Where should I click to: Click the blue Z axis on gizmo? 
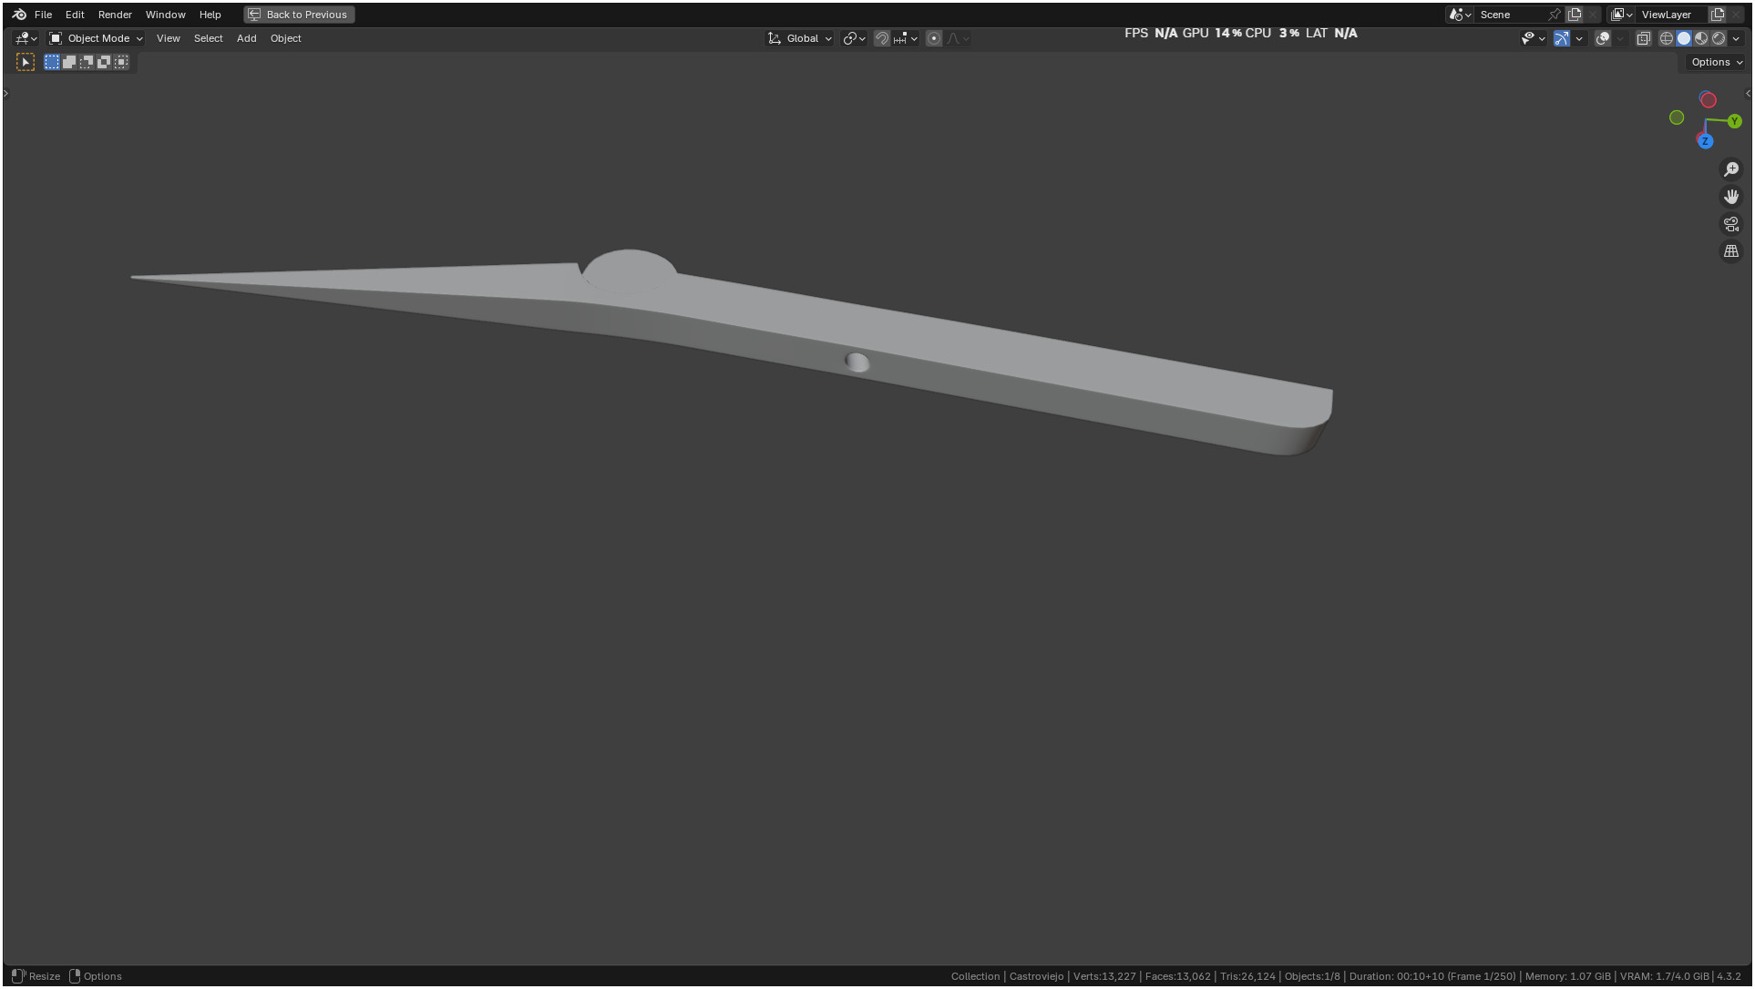coord(1705,141)
